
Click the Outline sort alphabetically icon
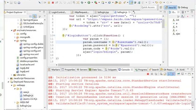[x=182, y=16]
